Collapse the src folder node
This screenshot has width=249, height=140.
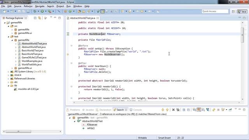click(9, 26)
